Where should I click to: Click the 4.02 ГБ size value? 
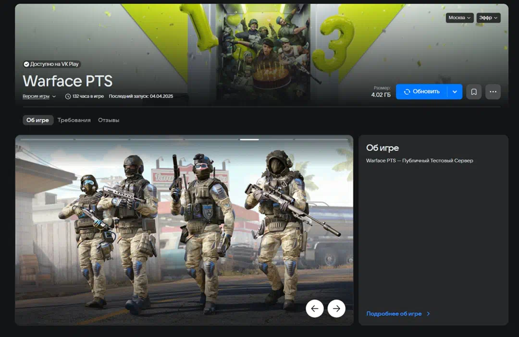click(x=381, y=95)
